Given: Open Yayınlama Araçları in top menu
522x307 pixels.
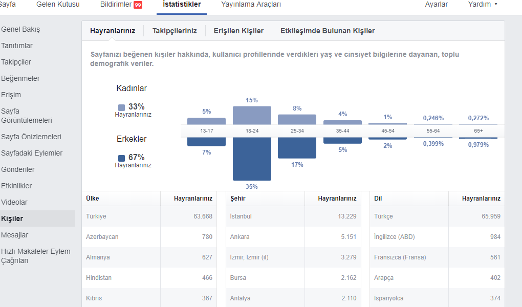Looking at the screenshot, I should click(x=251, y=4).
